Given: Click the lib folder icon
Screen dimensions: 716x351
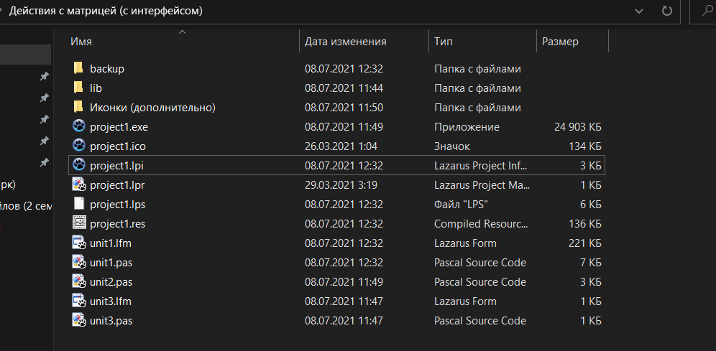Looking at the screenshot, I should (x=79, y=88).
